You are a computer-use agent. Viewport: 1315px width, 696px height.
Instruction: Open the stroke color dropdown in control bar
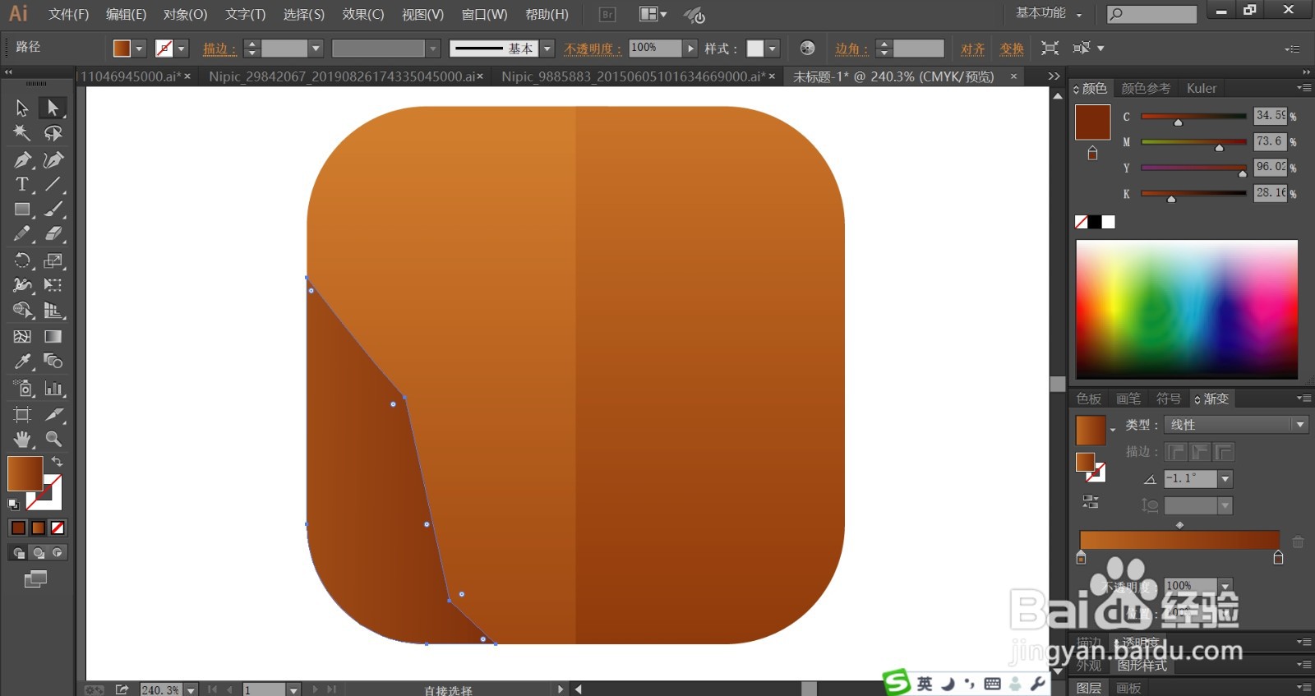(x=182, y=48)
